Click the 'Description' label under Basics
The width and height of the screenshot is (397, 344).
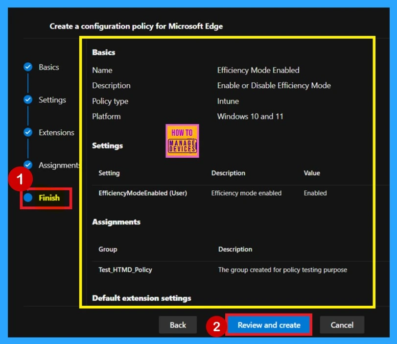111,86
